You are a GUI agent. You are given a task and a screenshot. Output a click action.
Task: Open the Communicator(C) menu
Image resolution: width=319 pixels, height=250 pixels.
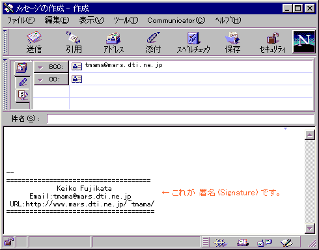coord(176,20)
